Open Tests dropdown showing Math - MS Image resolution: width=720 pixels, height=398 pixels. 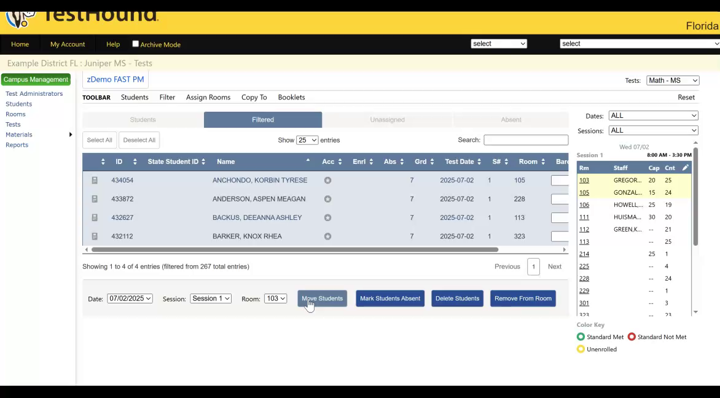point(673,80)
